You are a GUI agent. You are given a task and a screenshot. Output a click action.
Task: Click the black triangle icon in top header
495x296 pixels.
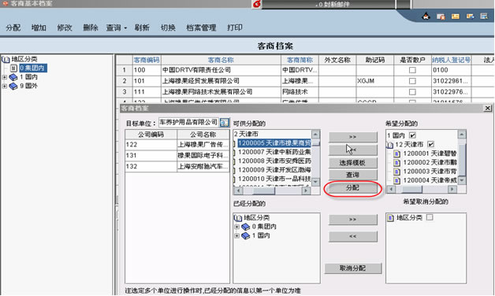click(426, 17)
